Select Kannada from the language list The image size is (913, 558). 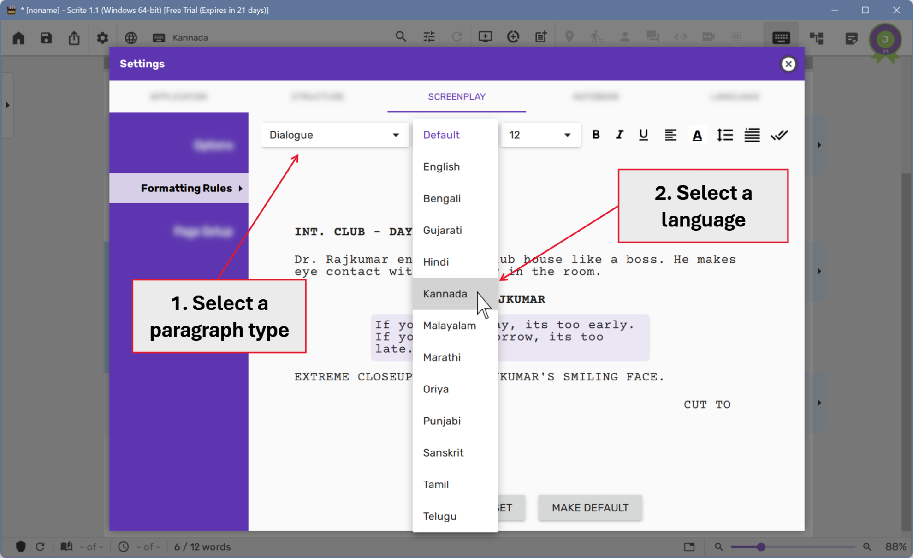(x=445, y=294)
